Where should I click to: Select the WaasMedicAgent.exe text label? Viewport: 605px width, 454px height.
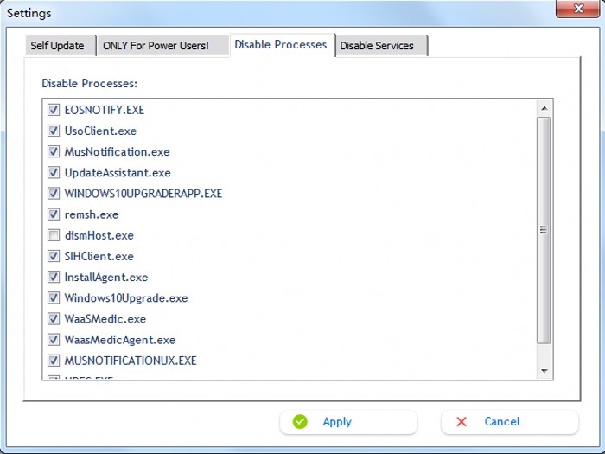[x=119, y=339]
